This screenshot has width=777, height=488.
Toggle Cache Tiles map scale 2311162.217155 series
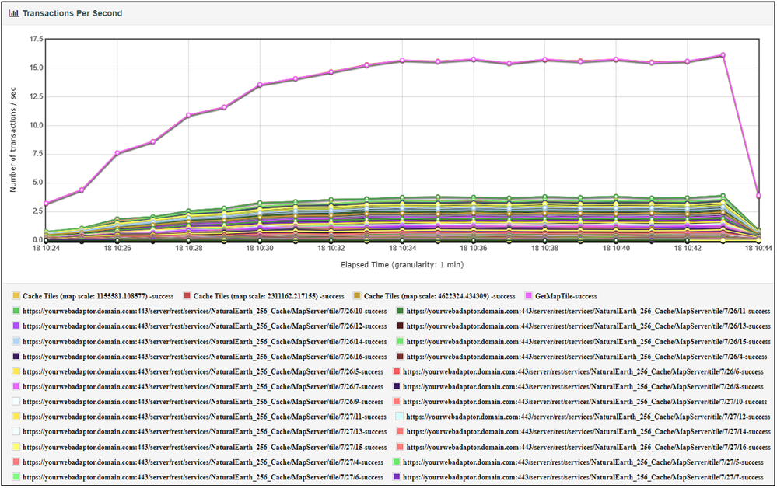pos(264,296)
